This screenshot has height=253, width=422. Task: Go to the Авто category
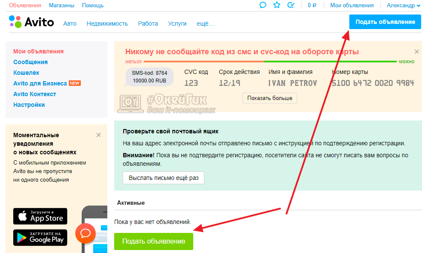(x=70, y=24)
